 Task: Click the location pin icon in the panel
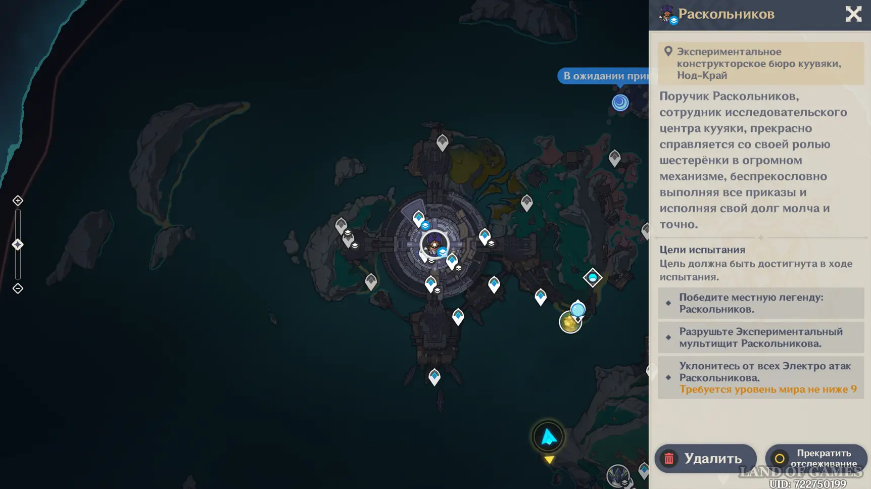tap(668, 52)
